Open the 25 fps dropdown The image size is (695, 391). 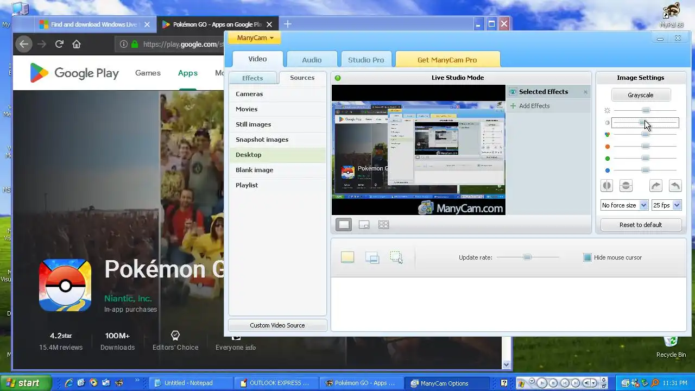click(666, 205)
